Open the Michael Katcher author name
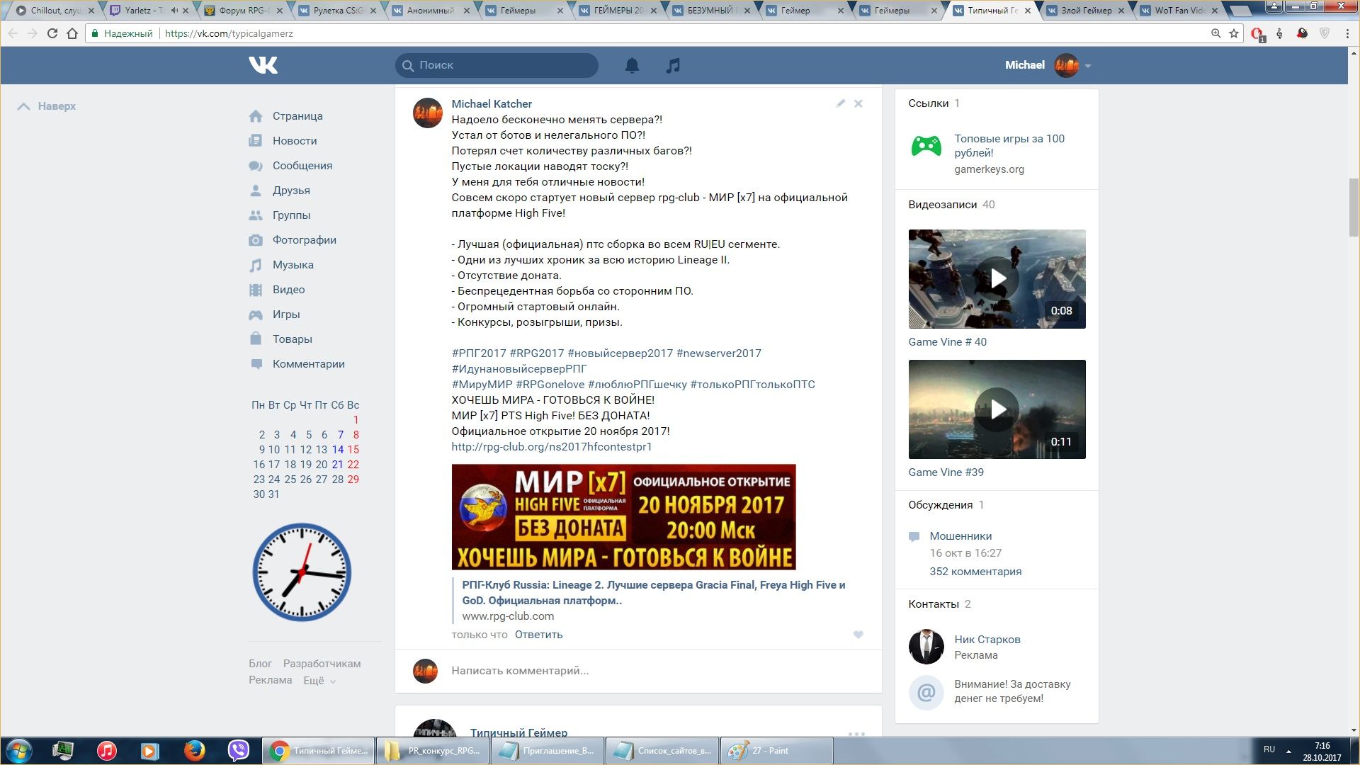 492,104
